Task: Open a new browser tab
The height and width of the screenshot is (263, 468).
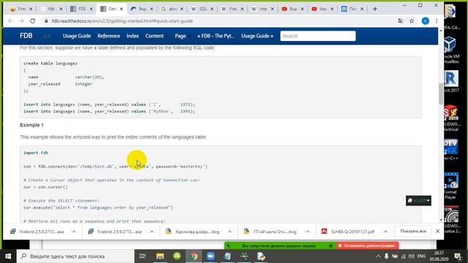Action: pyautogui.click(x=375, y=9)
